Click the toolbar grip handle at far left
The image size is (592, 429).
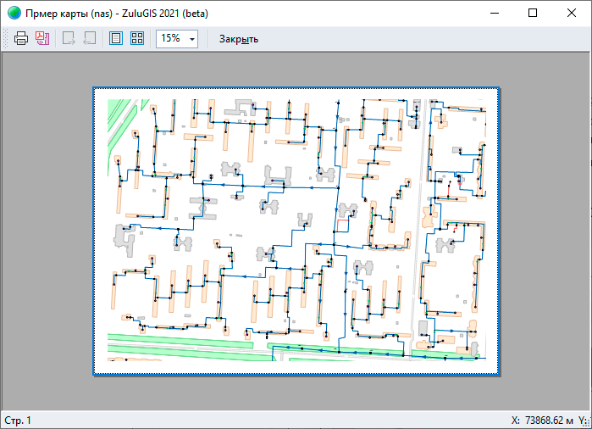(6, 39)
